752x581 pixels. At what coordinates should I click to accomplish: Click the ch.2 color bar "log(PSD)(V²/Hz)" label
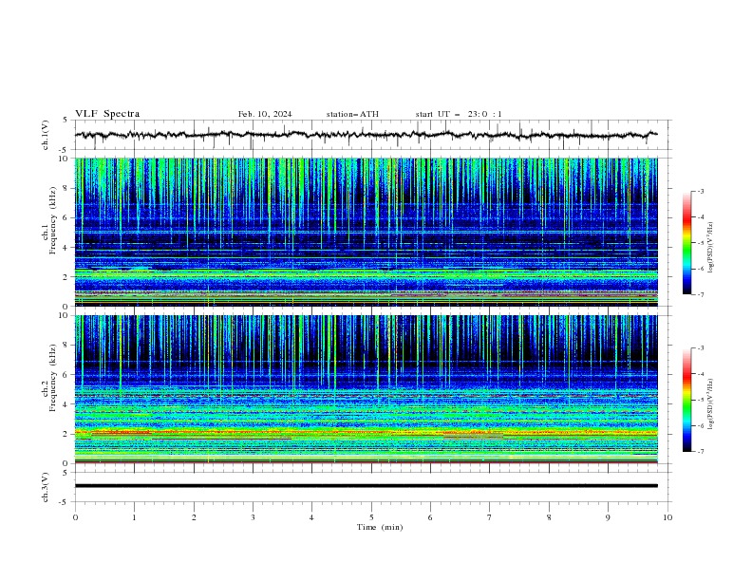(x=711, y=404)
